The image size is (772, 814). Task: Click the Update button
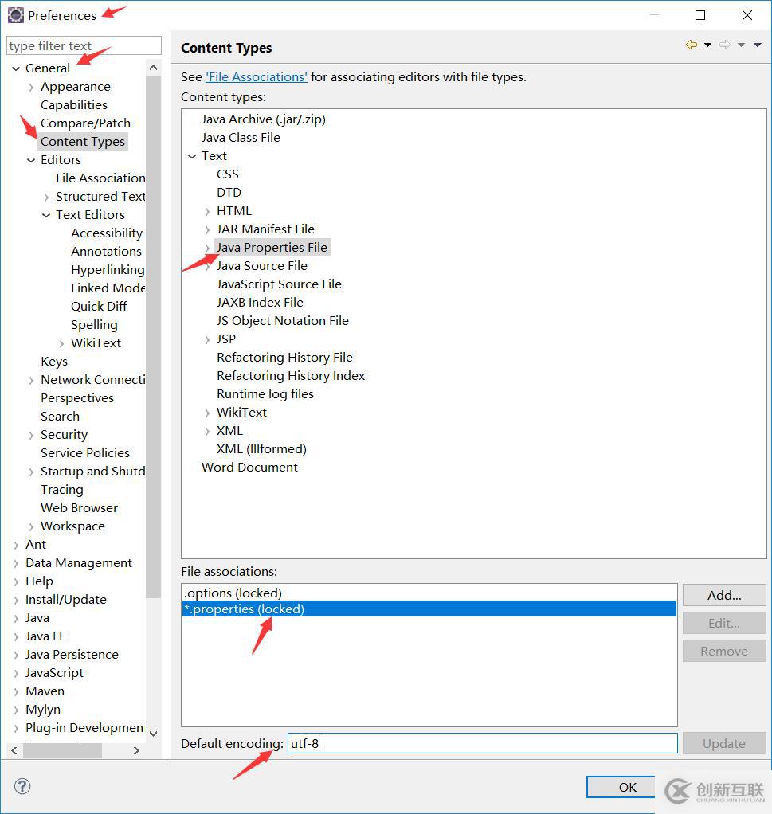724,743
